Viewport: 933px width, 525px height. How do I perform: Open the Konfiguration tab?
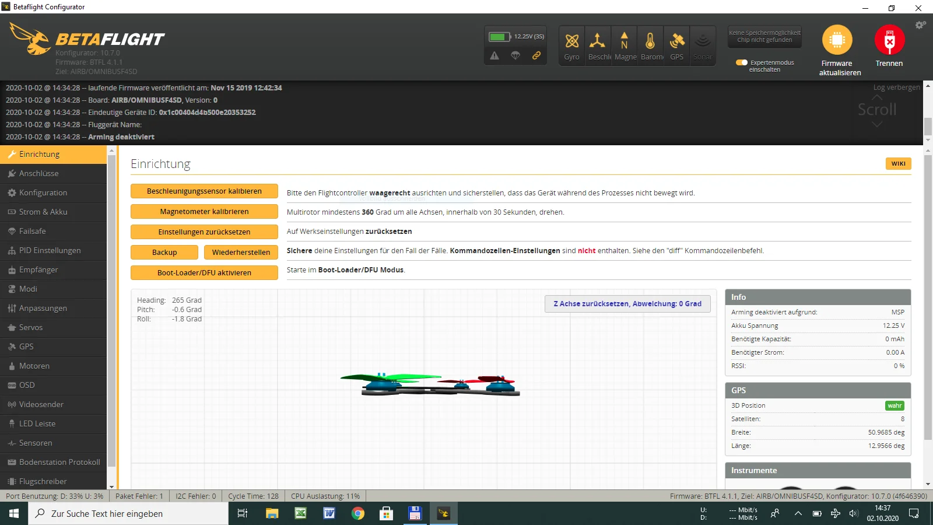tap(53, 192)
